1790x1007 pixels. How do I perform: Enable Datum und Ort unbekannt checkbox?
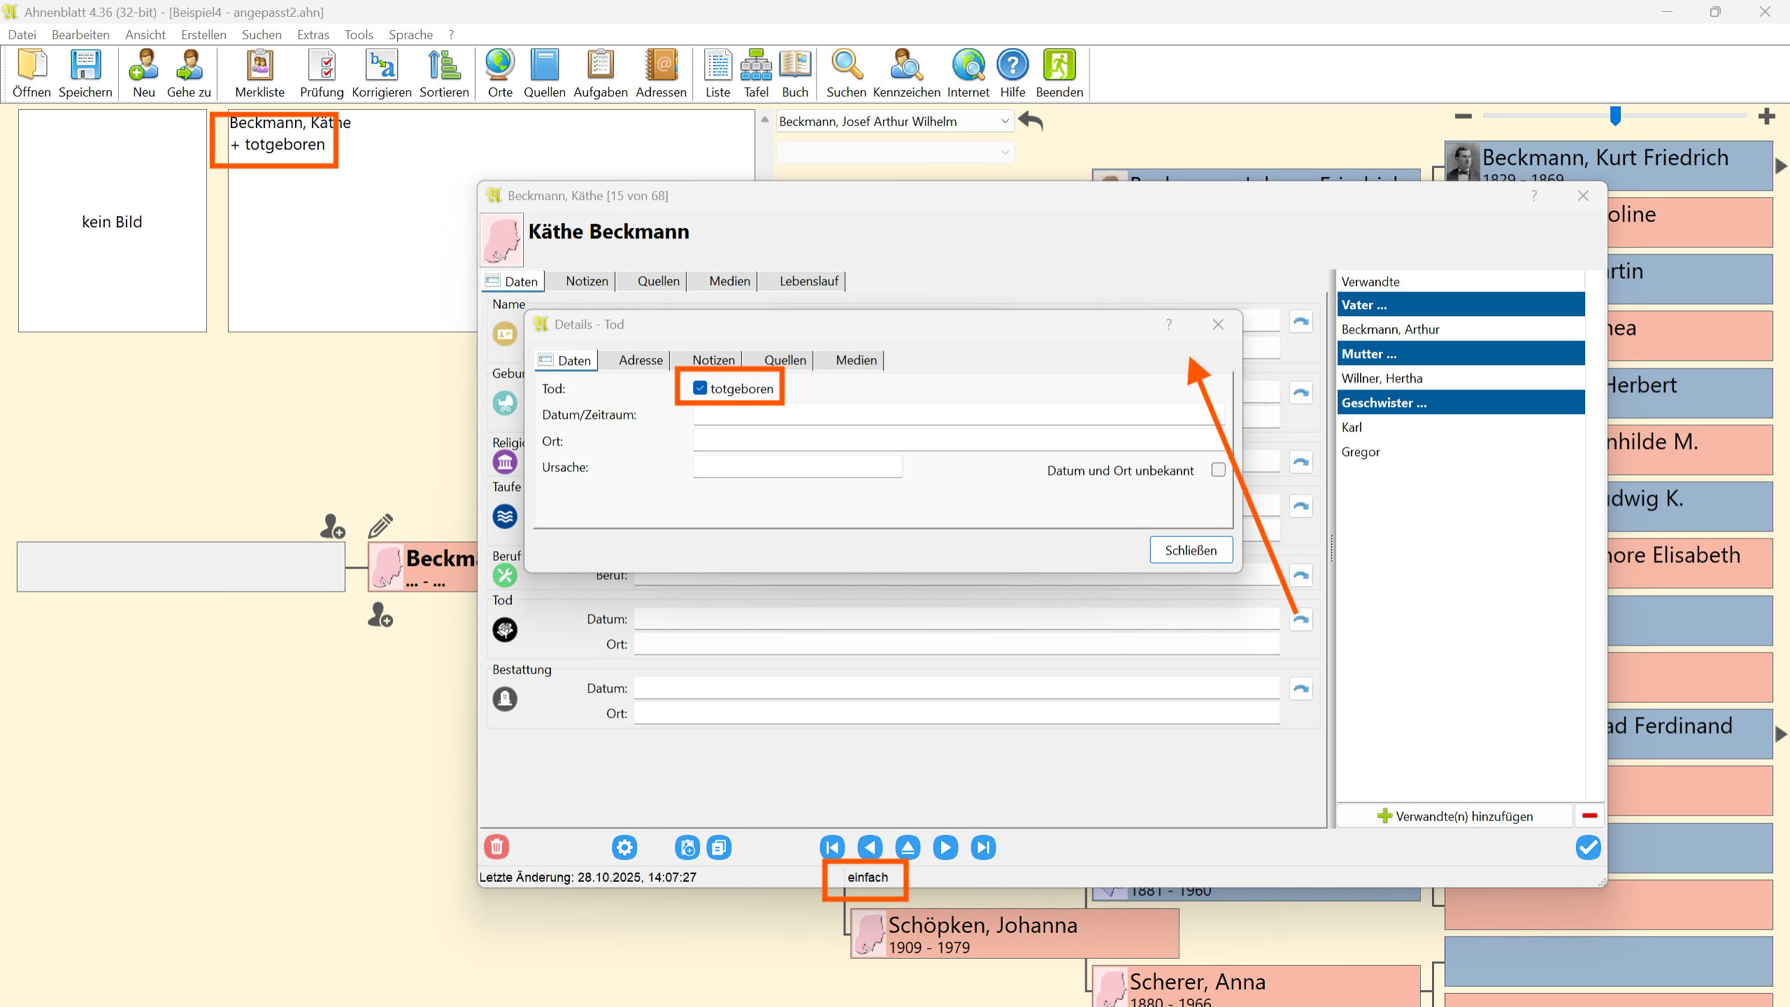tap(1219, 470)
